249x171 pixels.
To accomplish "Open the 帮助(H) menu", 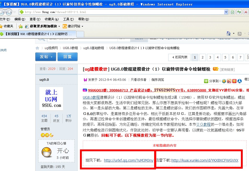I will (84, 19).
